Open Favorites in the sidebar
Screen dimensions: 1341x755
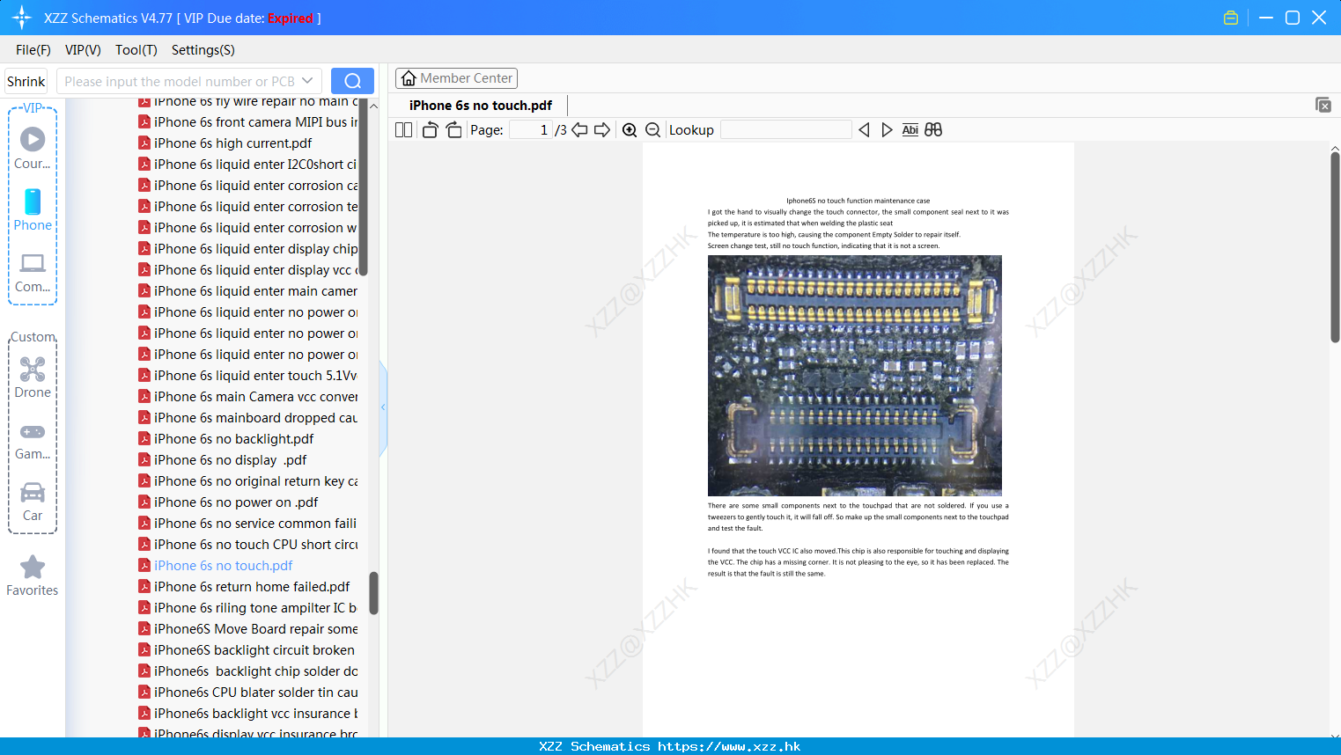[x=33, y=575]
